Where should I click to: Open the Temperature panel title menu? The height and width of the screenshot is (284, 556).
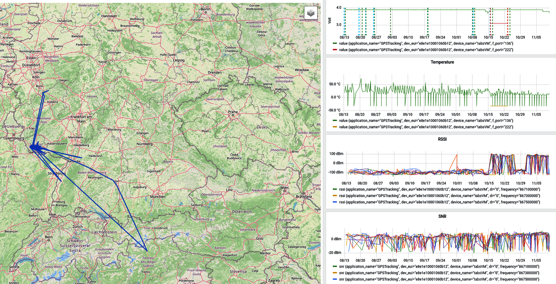(442, 62)
